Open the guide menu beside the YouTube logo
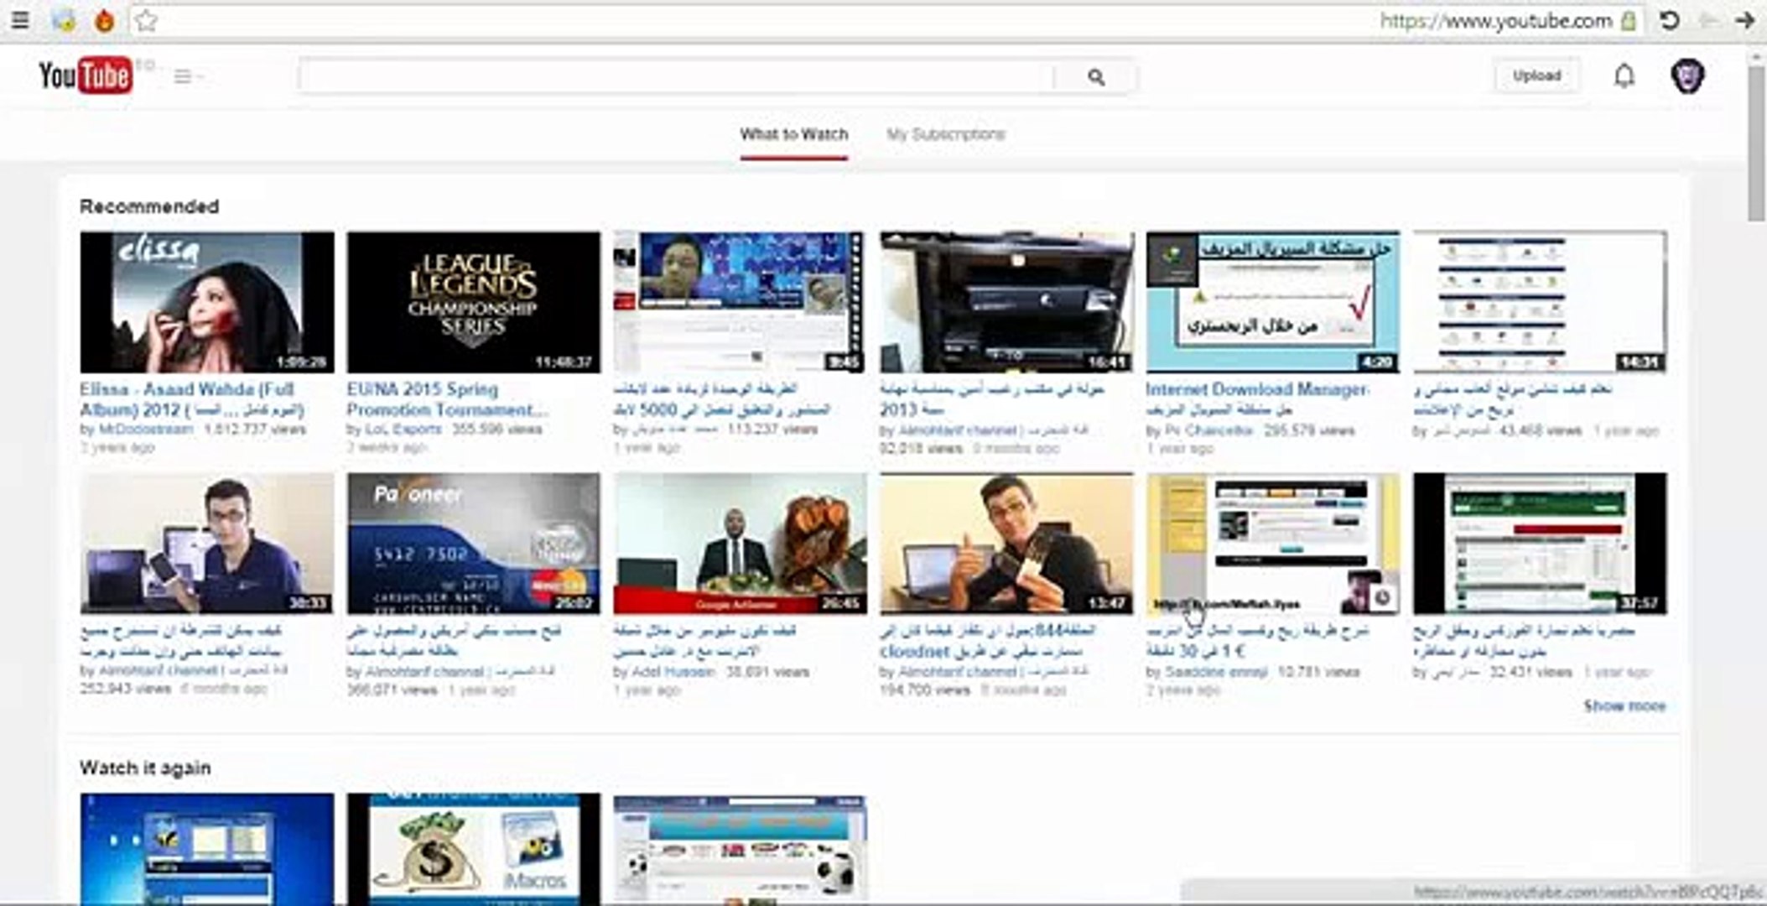This screenshot has height=906, width=1767. click(181, 75)
